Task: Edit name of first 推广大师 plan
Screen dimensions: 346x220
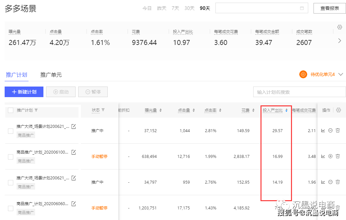Action: click(x=74, y=127)
